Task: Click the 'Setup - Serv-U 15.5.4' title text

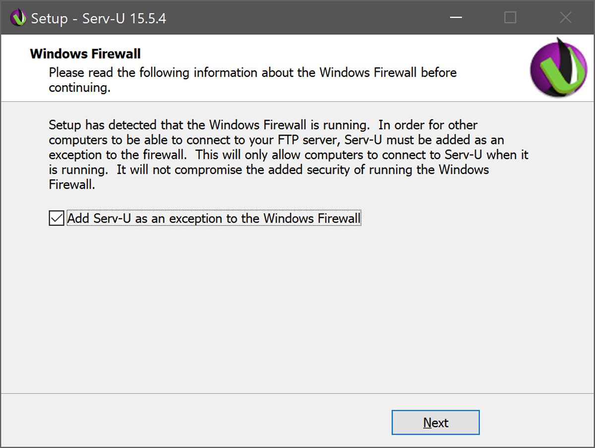Action: [98, 19]
